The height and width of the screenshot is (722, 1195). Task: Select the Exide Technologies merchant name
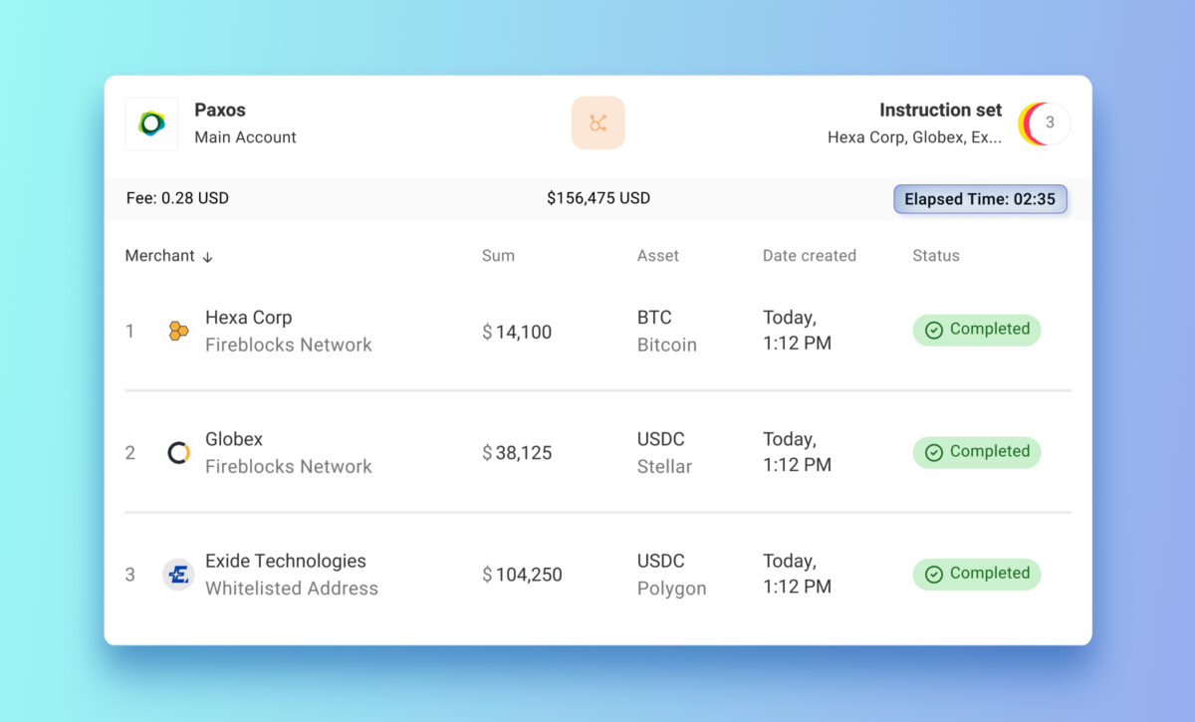pyautogui.click(x=286, y=561)
